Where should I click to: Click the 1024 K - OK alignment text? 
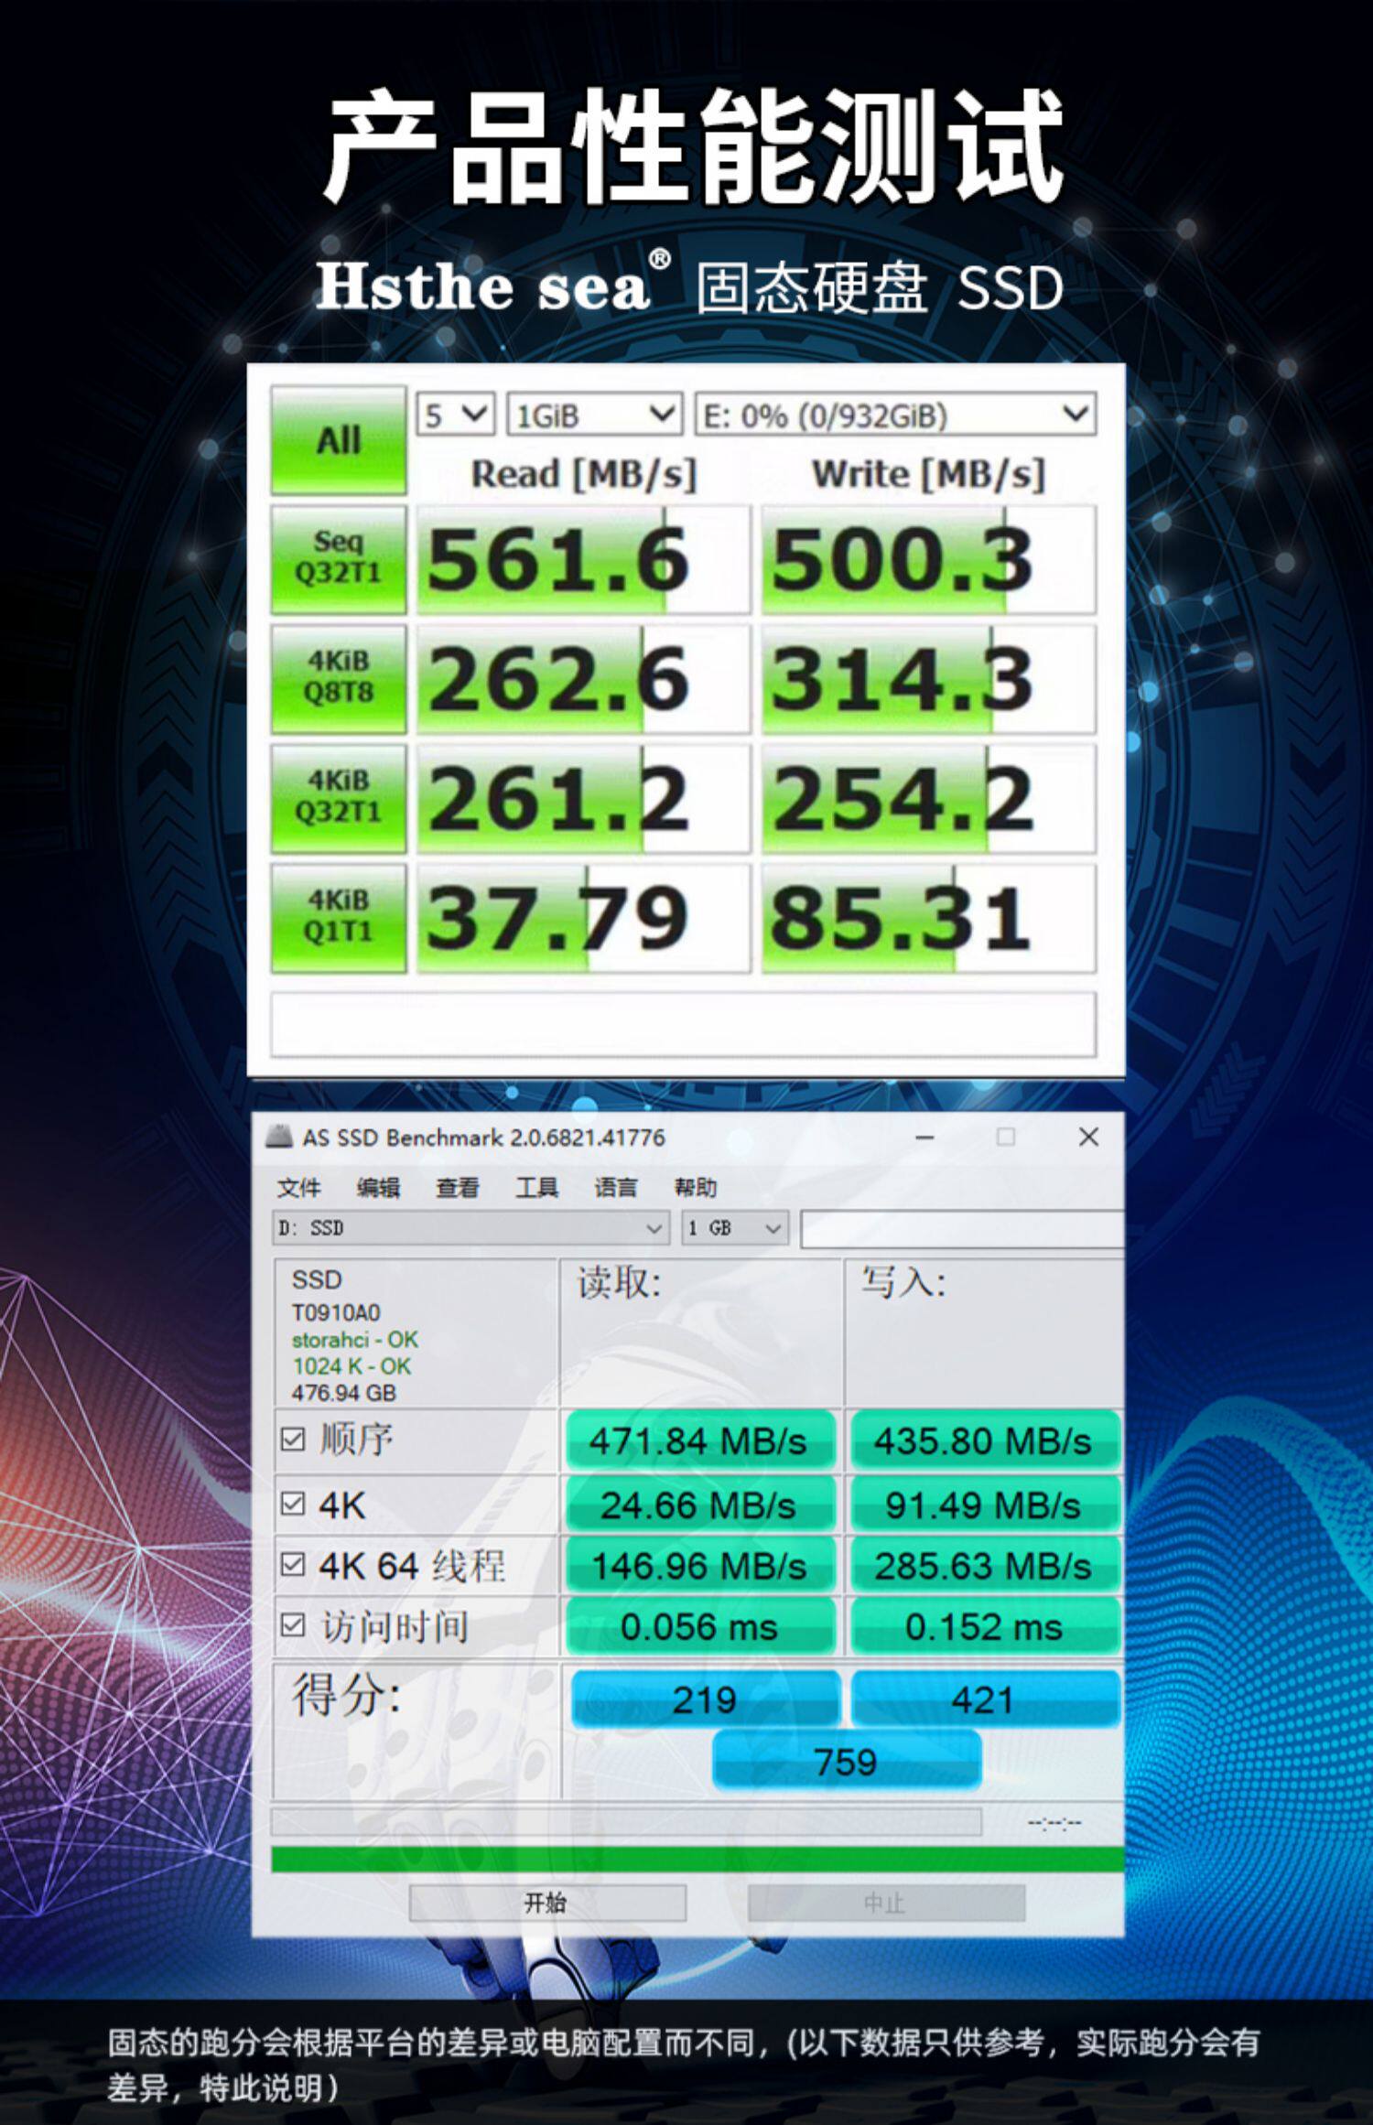click(352, 1366)
